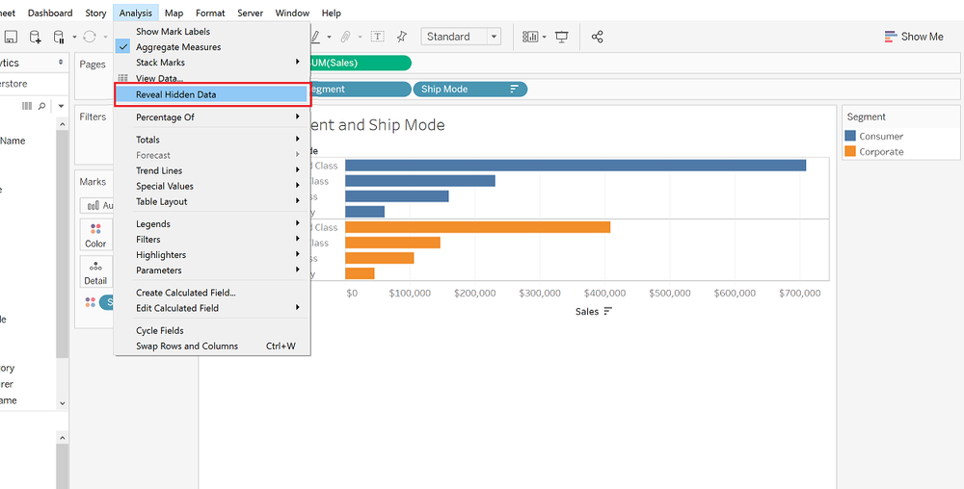The height and width of the screenshot is (489, 964).
Task: Click the Highlight pen icon
Action: coord(315,37)
